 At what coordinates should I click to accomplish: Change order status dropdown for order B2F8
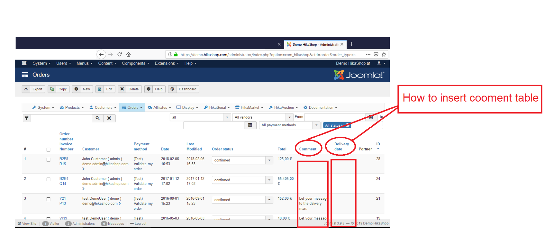click(x=242, y=160)
